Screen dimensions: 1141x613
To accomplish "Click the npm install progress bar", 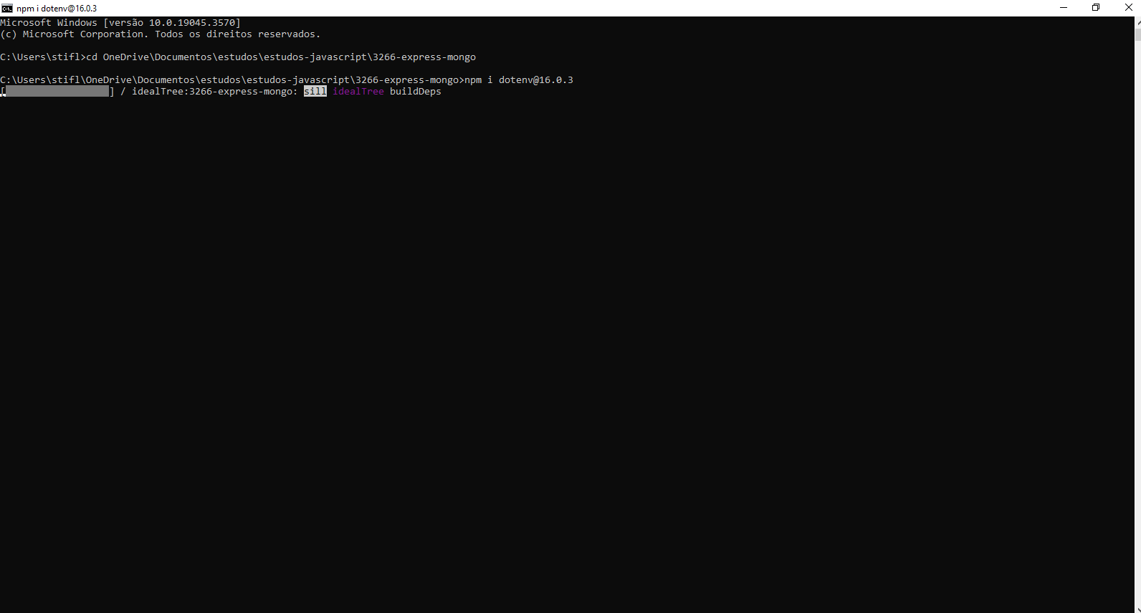I will point(57,92).
